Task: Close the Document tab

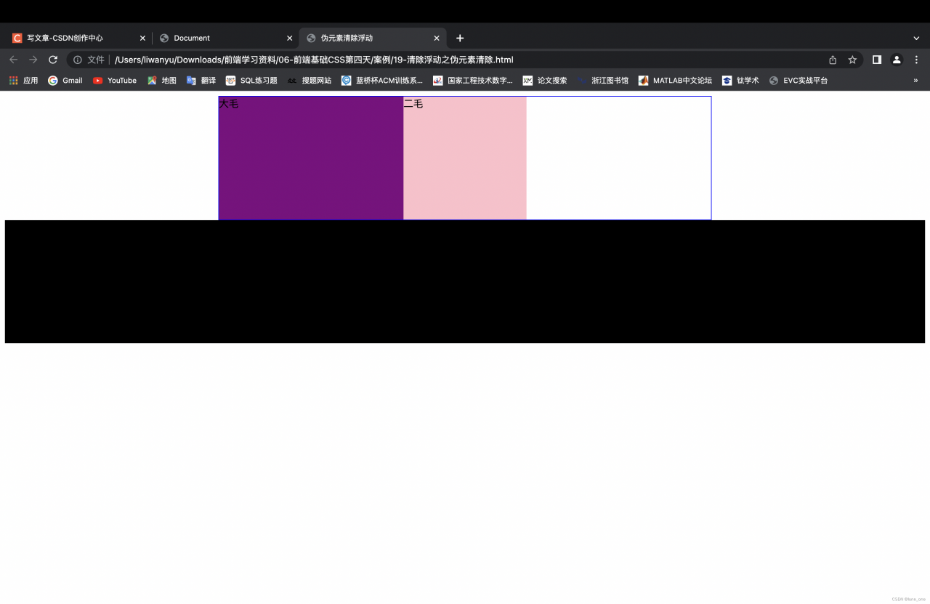Action: [x=289, y=38]
